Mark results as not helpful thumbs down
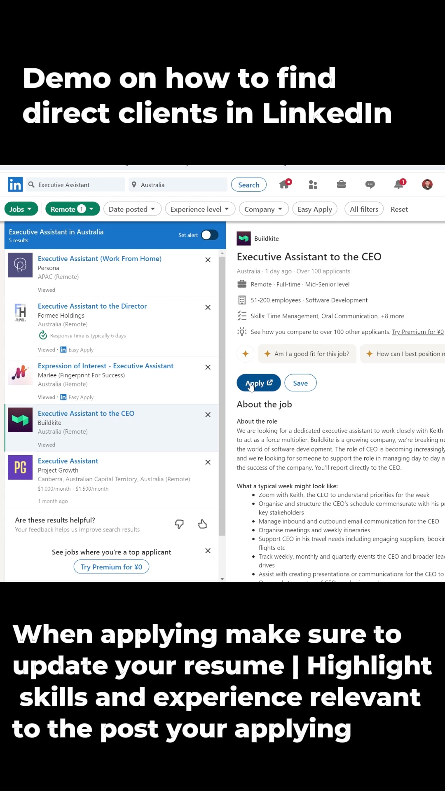Screen dimensions: 445x791 [179, 524]
